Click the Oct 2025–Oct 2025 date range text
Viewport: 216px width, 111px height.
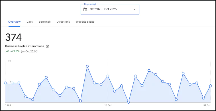point(103,9)
